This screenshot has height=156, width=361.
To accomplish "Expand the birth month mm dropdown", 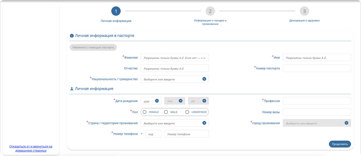I will tap(180, 101).
